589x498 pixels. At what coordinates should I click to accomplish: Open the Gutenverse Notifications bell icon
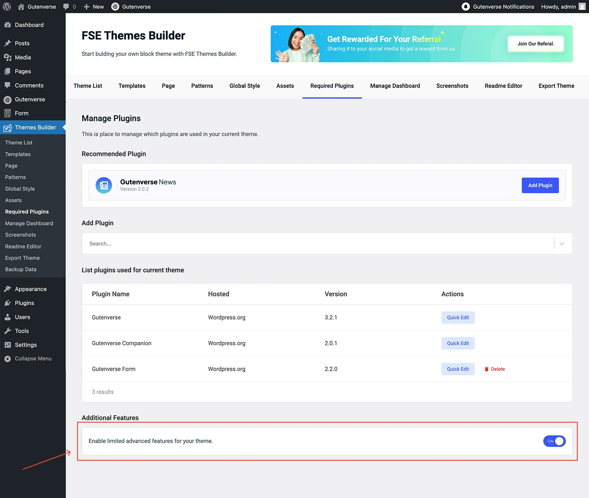[x=466, y=6]
